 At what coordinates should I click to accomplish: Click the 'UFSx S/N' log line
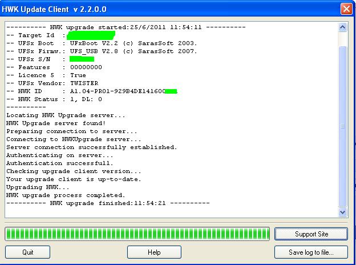click(50, 59)
